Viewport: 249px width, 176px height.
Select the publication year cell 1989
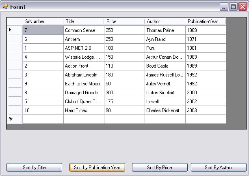pos(206,66)
